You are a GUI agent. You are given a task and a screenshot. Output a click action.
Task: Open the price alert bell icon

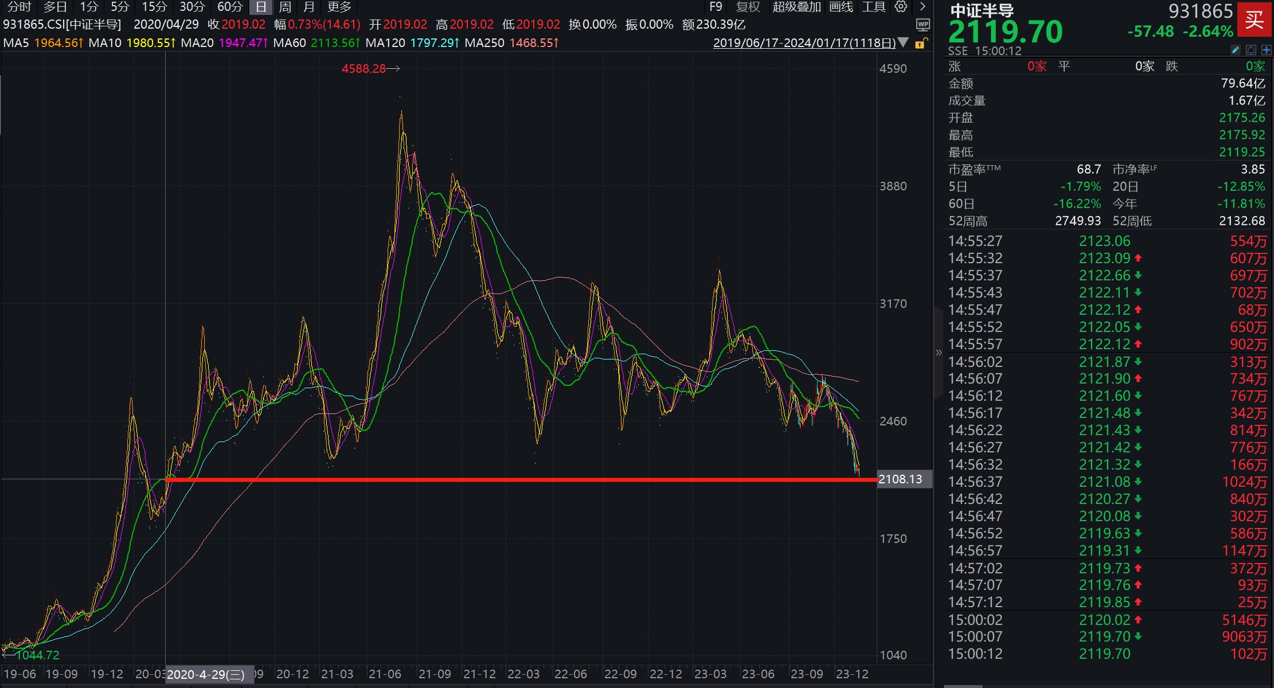1250,50
